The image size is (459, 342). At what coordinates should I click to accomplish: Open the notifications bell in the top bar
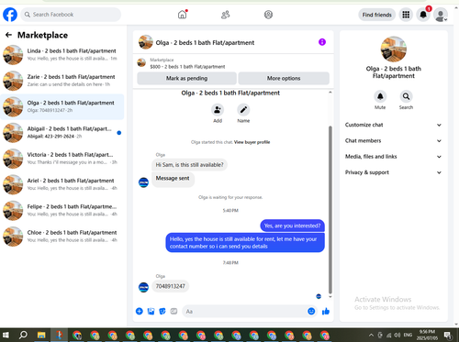pyautogui.click(x=423, y=15)
